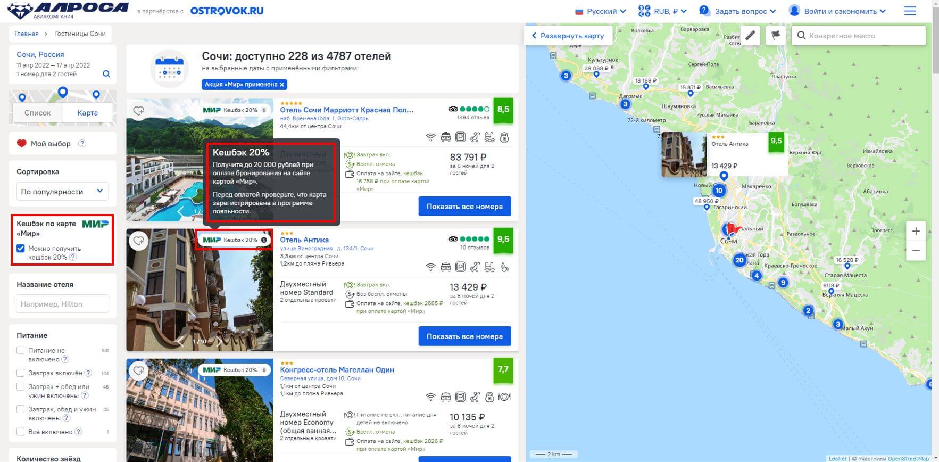Open the RUB currency dropdown
Screen dimensions: 939x462
click(662, 11)
